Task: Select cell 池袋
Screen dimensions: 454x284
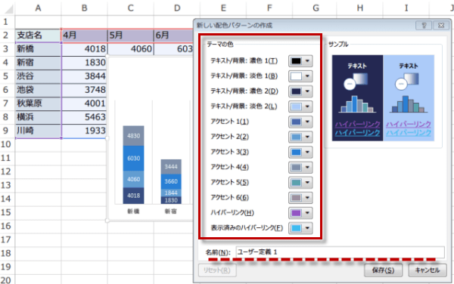Action: tap(38, 90)
